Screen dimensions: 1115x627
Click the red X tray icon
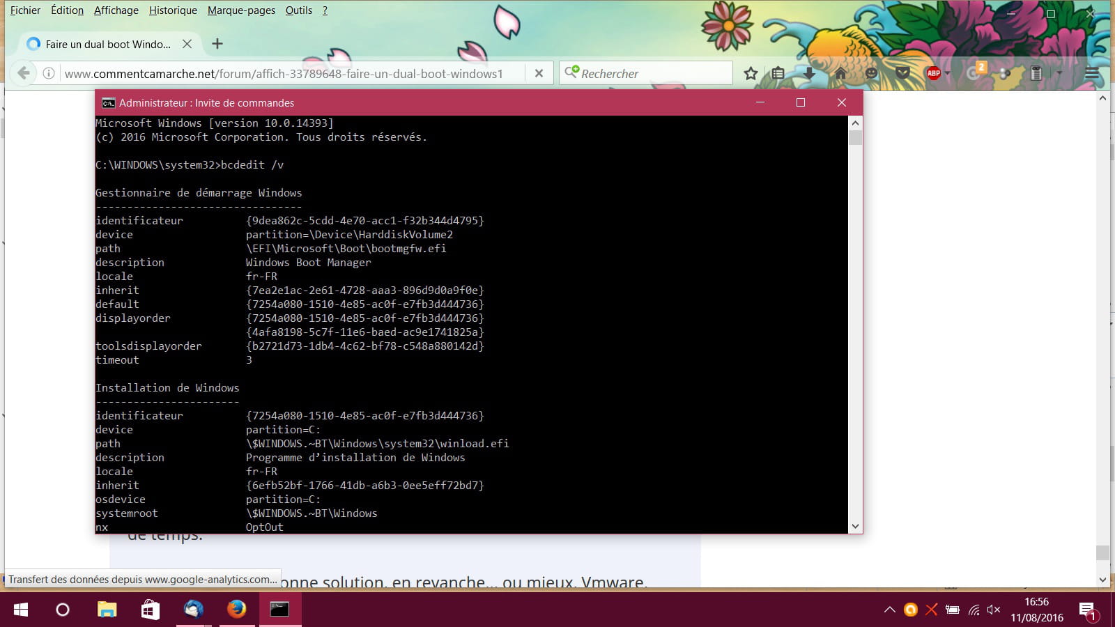tap(932, 610)
